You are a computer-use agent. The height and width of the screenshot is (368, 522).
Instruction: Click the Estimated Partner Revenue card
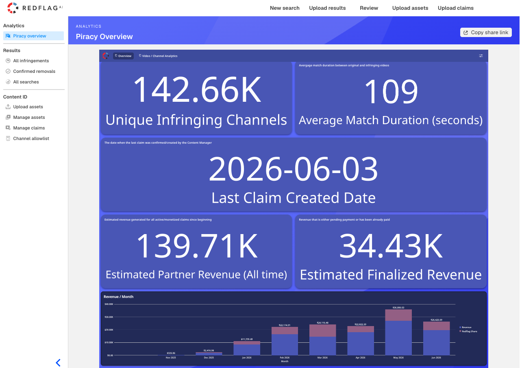pyautogui.click(x=196, y=252)
